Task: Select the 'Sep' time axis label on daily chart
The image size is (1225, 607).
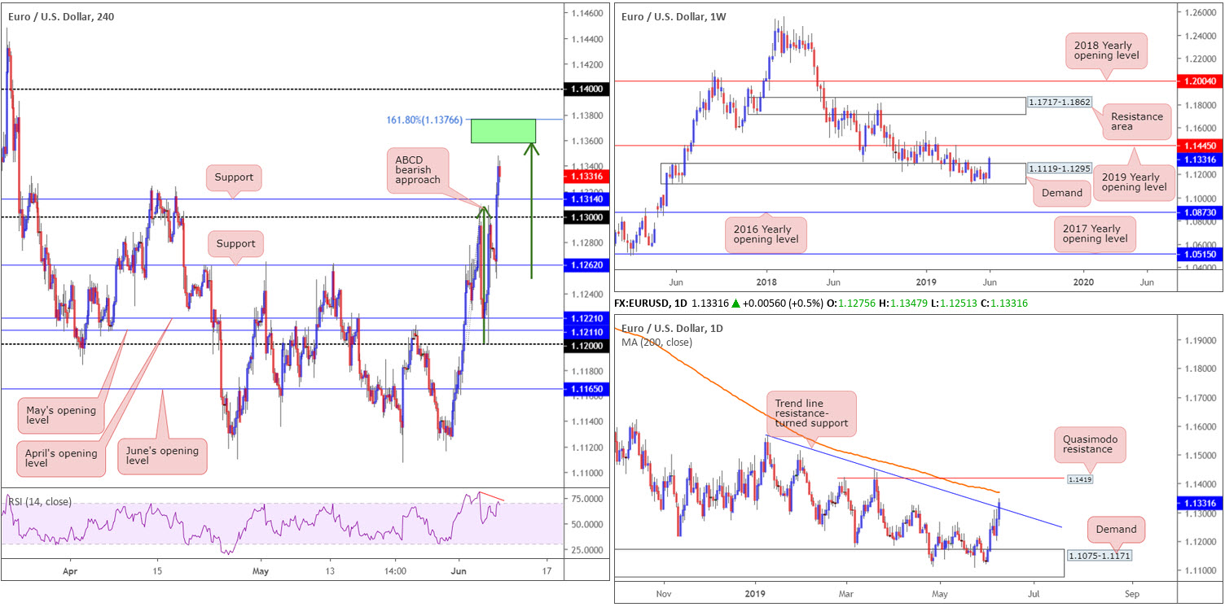Action: [x=1131, y=594]
